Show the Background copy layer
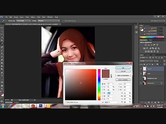This screenshot has height=124, width=166. click(141, 78)
